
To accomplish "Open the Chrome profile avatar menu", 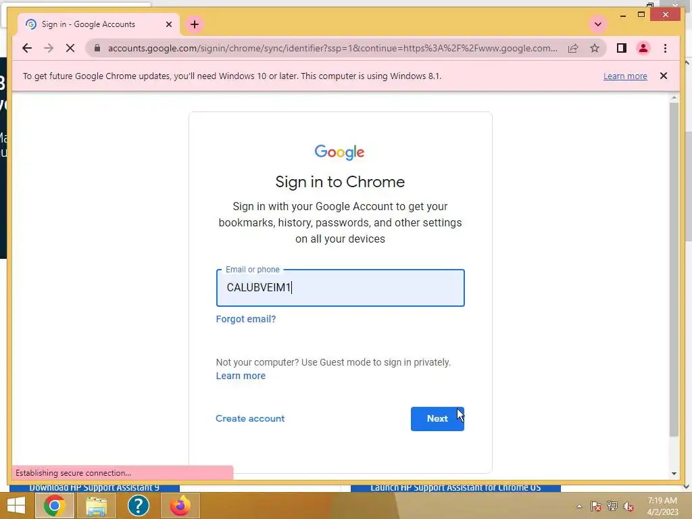I will point(643,48).
